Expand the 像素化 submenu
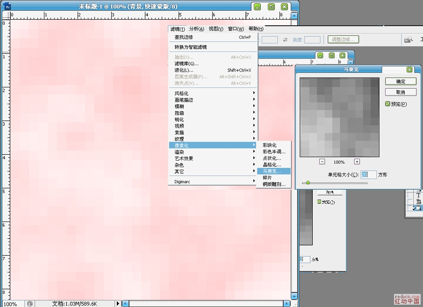This screenshot has width=423, height=307. [213, 145]
